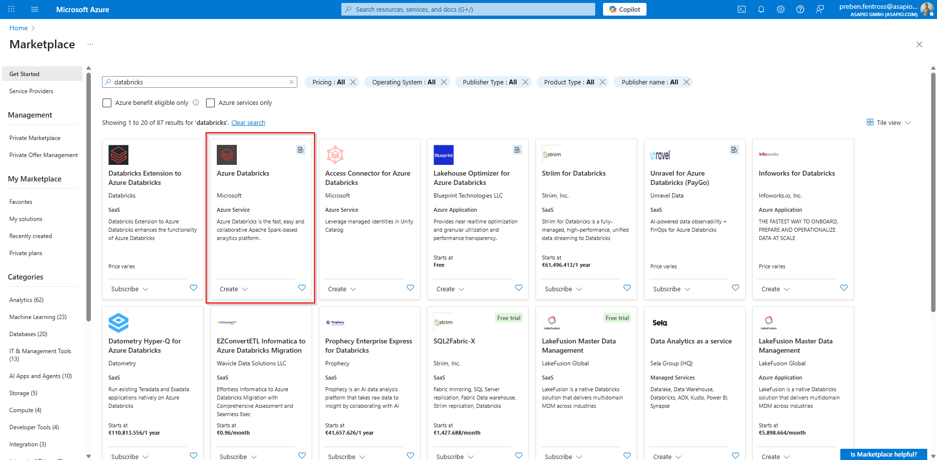This screenshot has height=460, width=937.
Task: Favorite Lakehouse Optimizer for Azure Databricks
Action: (519, 288)
